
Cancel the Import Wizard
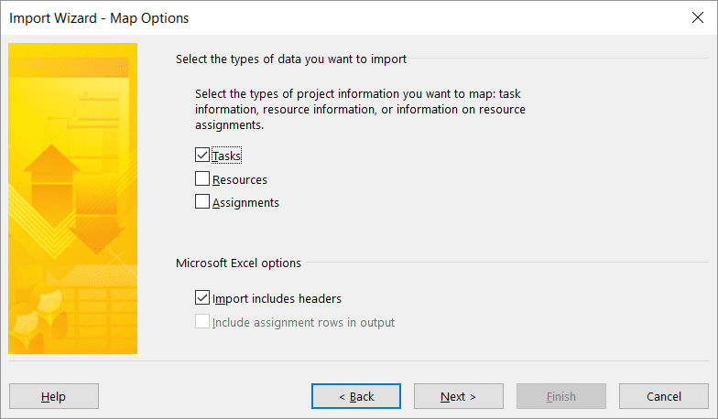(x=663, y=396)
